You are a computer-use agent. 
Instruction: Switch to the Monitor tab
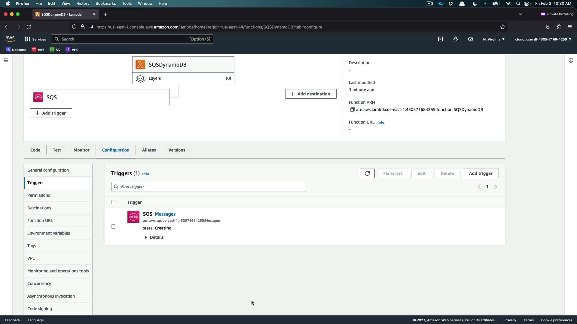tap(81, 150)
